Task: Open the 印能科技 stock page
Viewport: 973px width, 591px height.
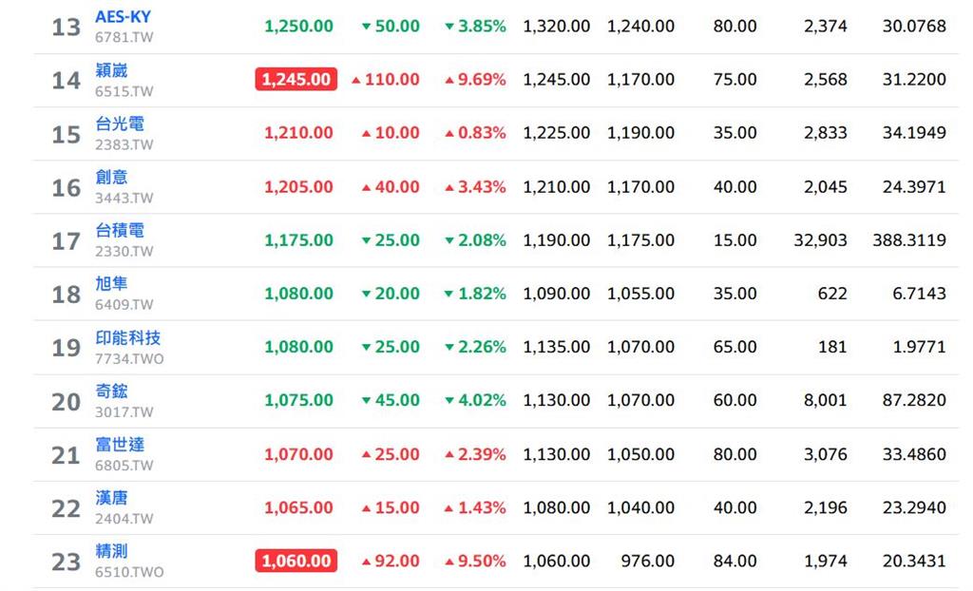Action: point(128,338)
